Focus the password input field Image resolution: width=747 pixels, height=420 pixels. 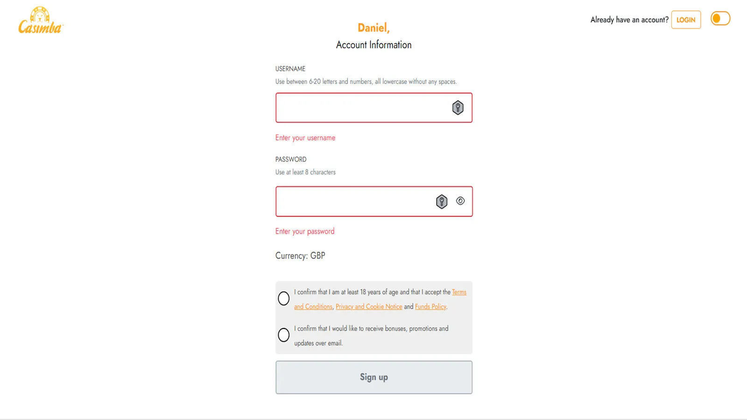coord(352,202)
